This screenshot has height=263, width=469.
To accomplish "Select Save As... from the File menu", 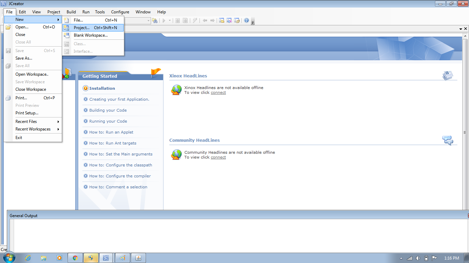I will pyautogui.click(x=33, y=58).
